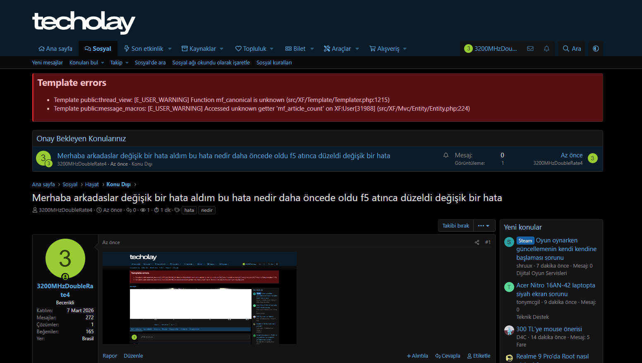Click Etiketle action
The height and width of the screenshot is (363, 642).
click(x=479, y=356)
